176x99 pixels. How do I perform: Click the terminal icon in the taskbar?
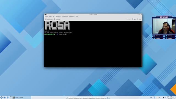13,98
